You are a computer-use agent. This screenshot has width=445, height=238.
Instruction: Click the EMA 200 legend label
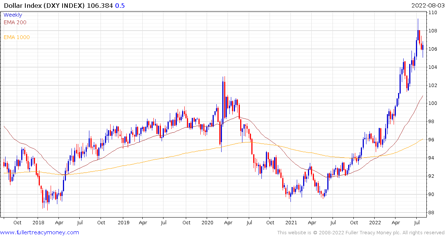point(15,22)
